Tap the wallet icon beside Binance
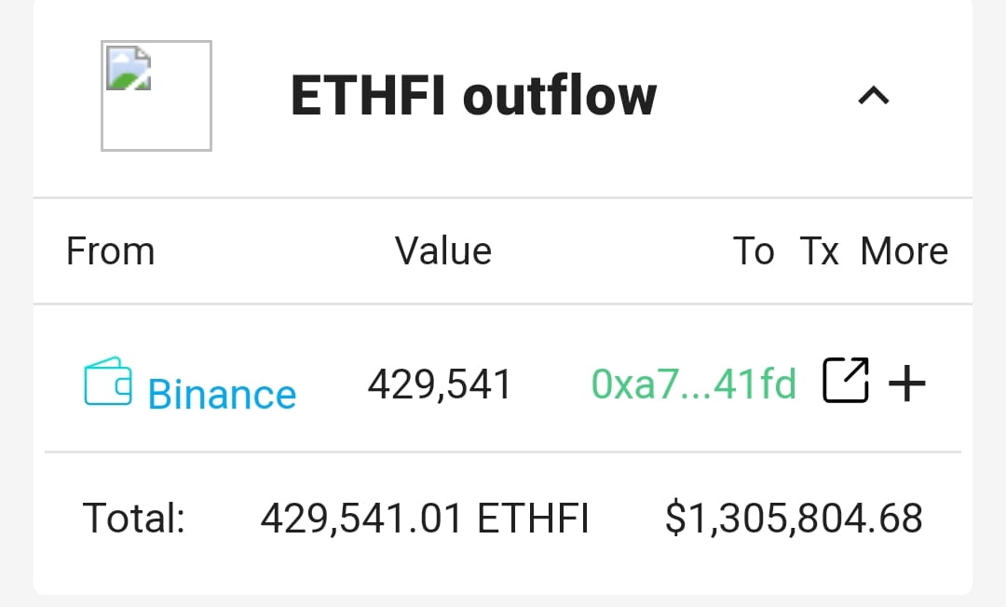 tap(109, 380)
